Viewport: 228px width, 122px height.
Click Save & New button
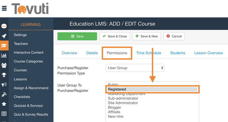click(146, 36)
